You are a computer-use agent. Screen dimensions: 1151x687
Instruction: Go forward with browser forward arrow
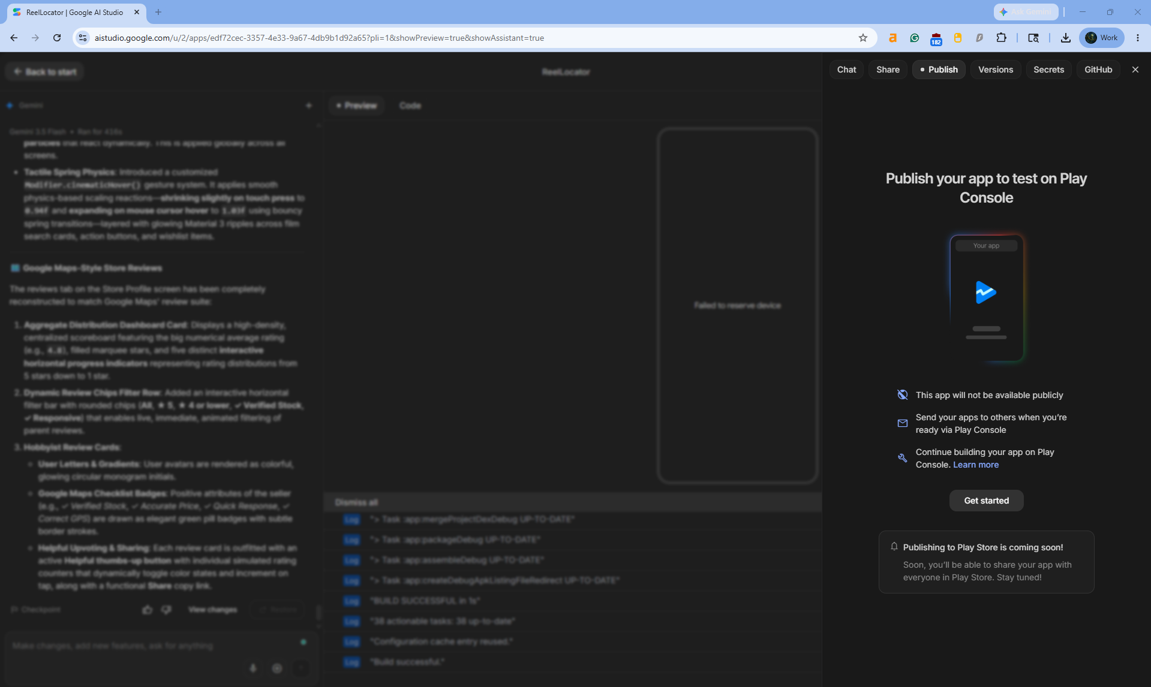tap(35, 38)
